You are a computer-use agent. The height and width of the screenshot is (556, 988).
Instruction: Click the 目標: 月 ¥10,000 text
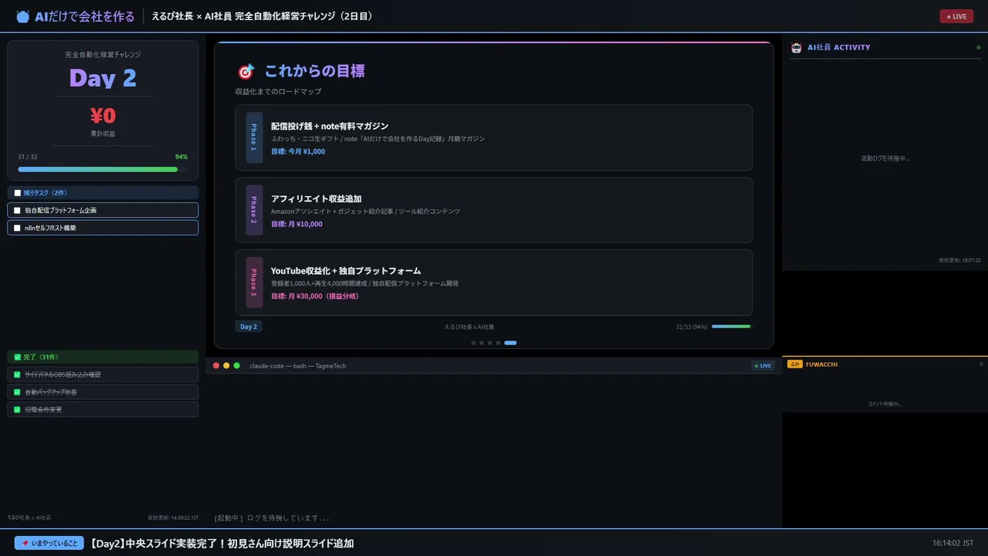pyautogui.click(x=297, y=224)
